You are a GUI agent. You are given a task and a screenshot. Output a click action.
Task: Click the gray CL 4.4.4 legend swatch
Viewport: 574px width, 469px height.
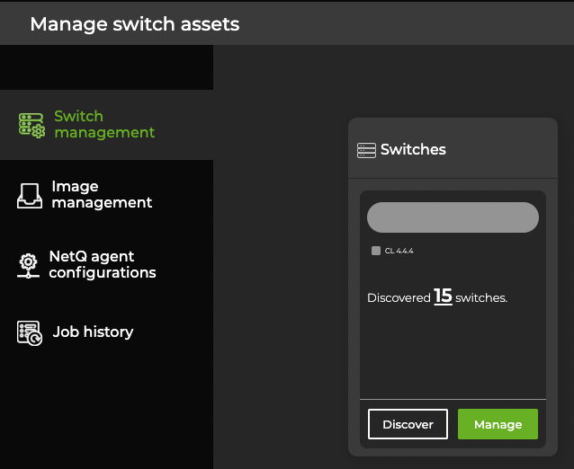[376, 251]
